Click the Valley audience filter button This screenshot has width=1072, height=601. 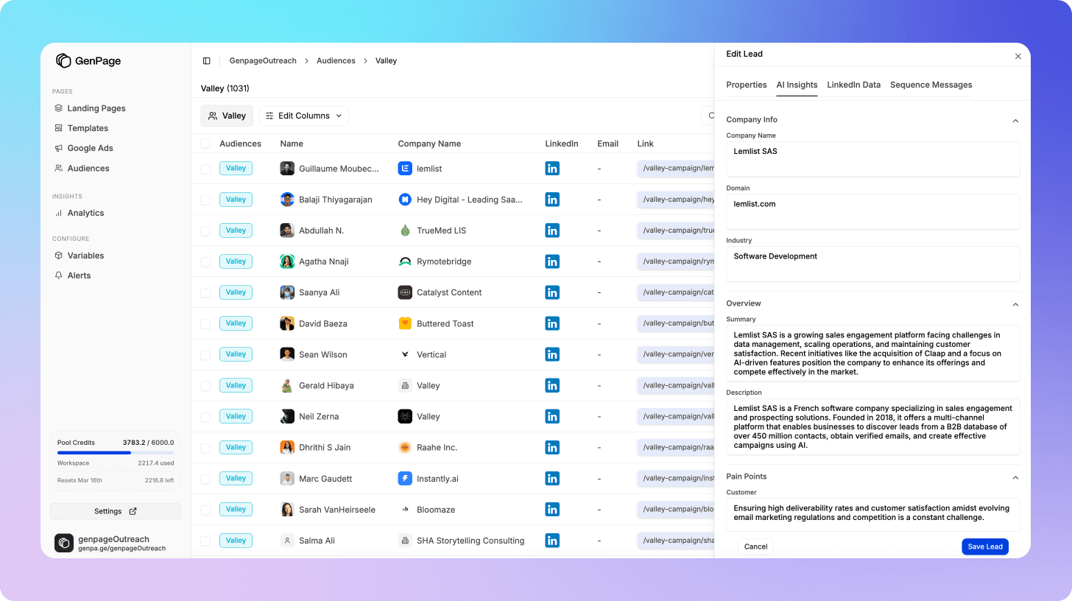coord(227,116)
